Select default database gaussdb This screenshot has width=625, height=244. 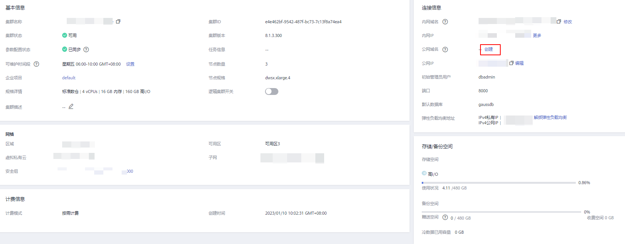(486, 104)
